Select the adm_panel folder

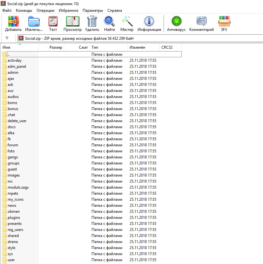[x=17, y=66]
